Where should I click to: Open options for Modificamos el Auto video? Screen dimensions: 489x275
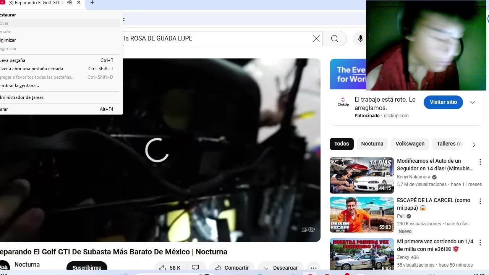tap(480, 162)
